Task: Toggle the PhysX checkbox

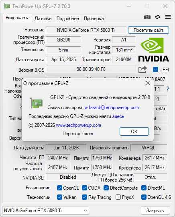Action: tap(118, 197)
